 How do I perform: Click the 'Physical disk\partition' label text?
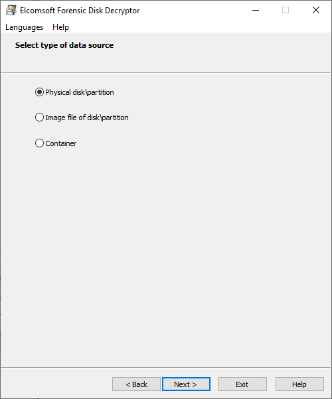[x=80, y=92]
